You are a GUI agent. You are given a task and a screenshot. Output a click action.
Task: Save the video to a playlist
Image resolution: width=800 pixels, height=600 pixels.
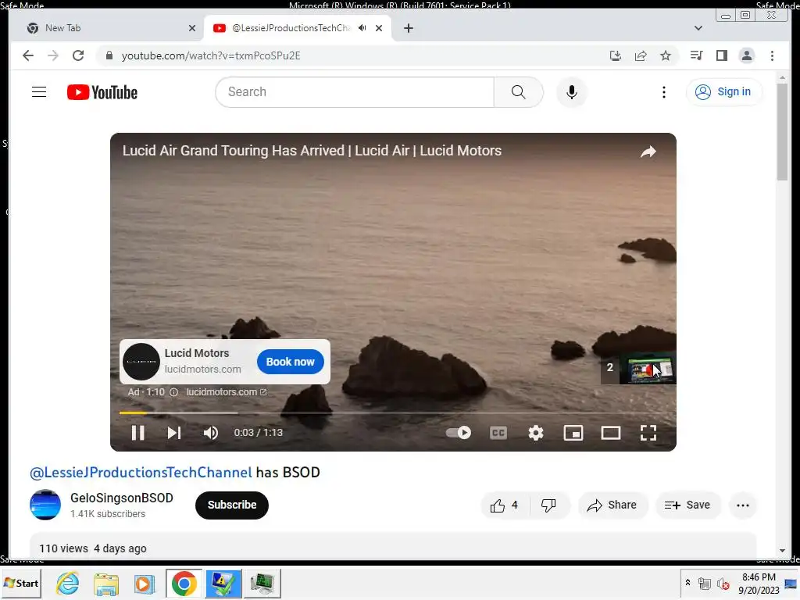[x=687, y=505]
